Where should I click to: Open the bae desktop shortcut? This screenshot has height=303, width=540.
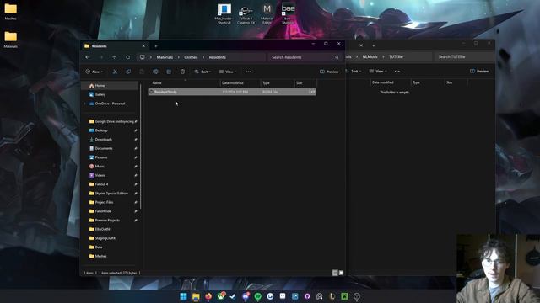[x=288, y=14]
